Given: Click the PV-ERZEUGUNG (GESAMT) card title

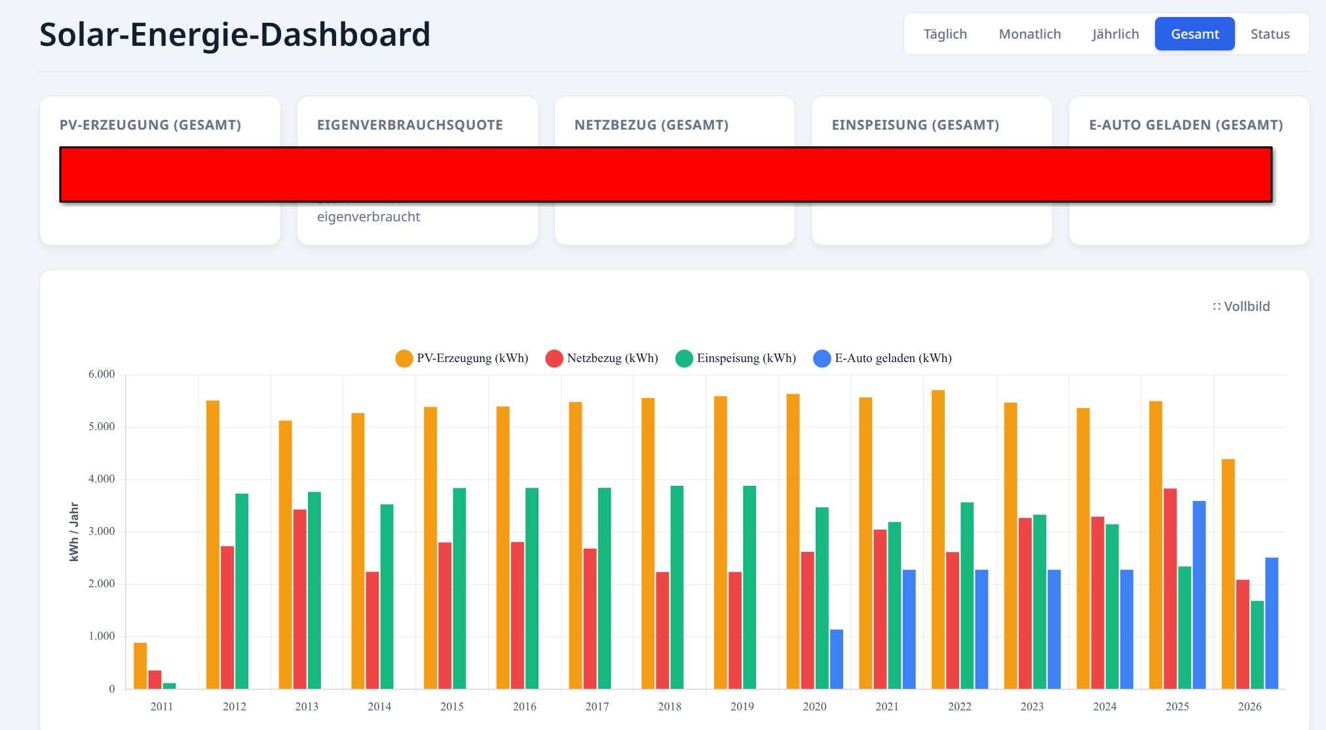Looking at the screenshot, I should point(150,125).
